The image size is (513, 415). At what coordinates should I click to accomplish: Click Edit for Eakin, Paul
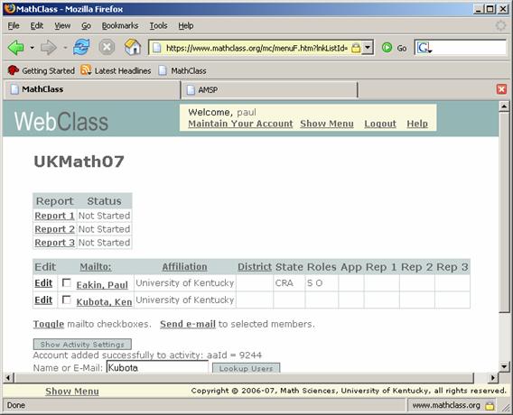point(43,283)
